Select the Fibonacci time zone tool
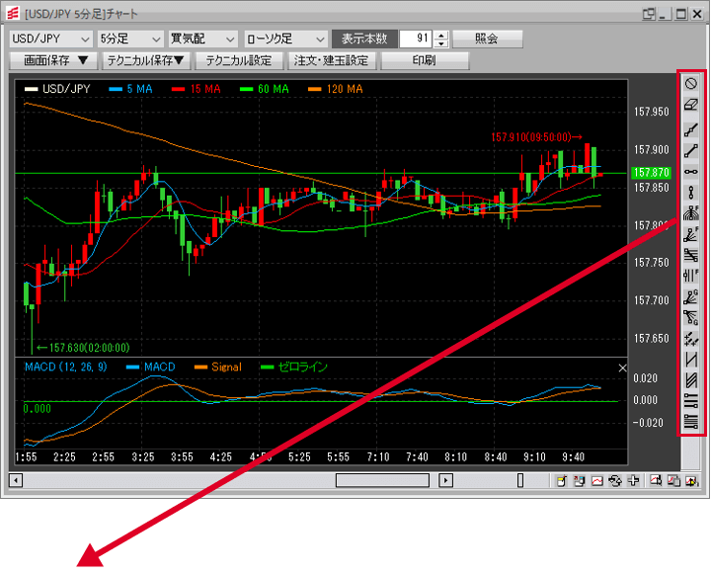Viewport: 711px width, 573px height. pos(691,276)
